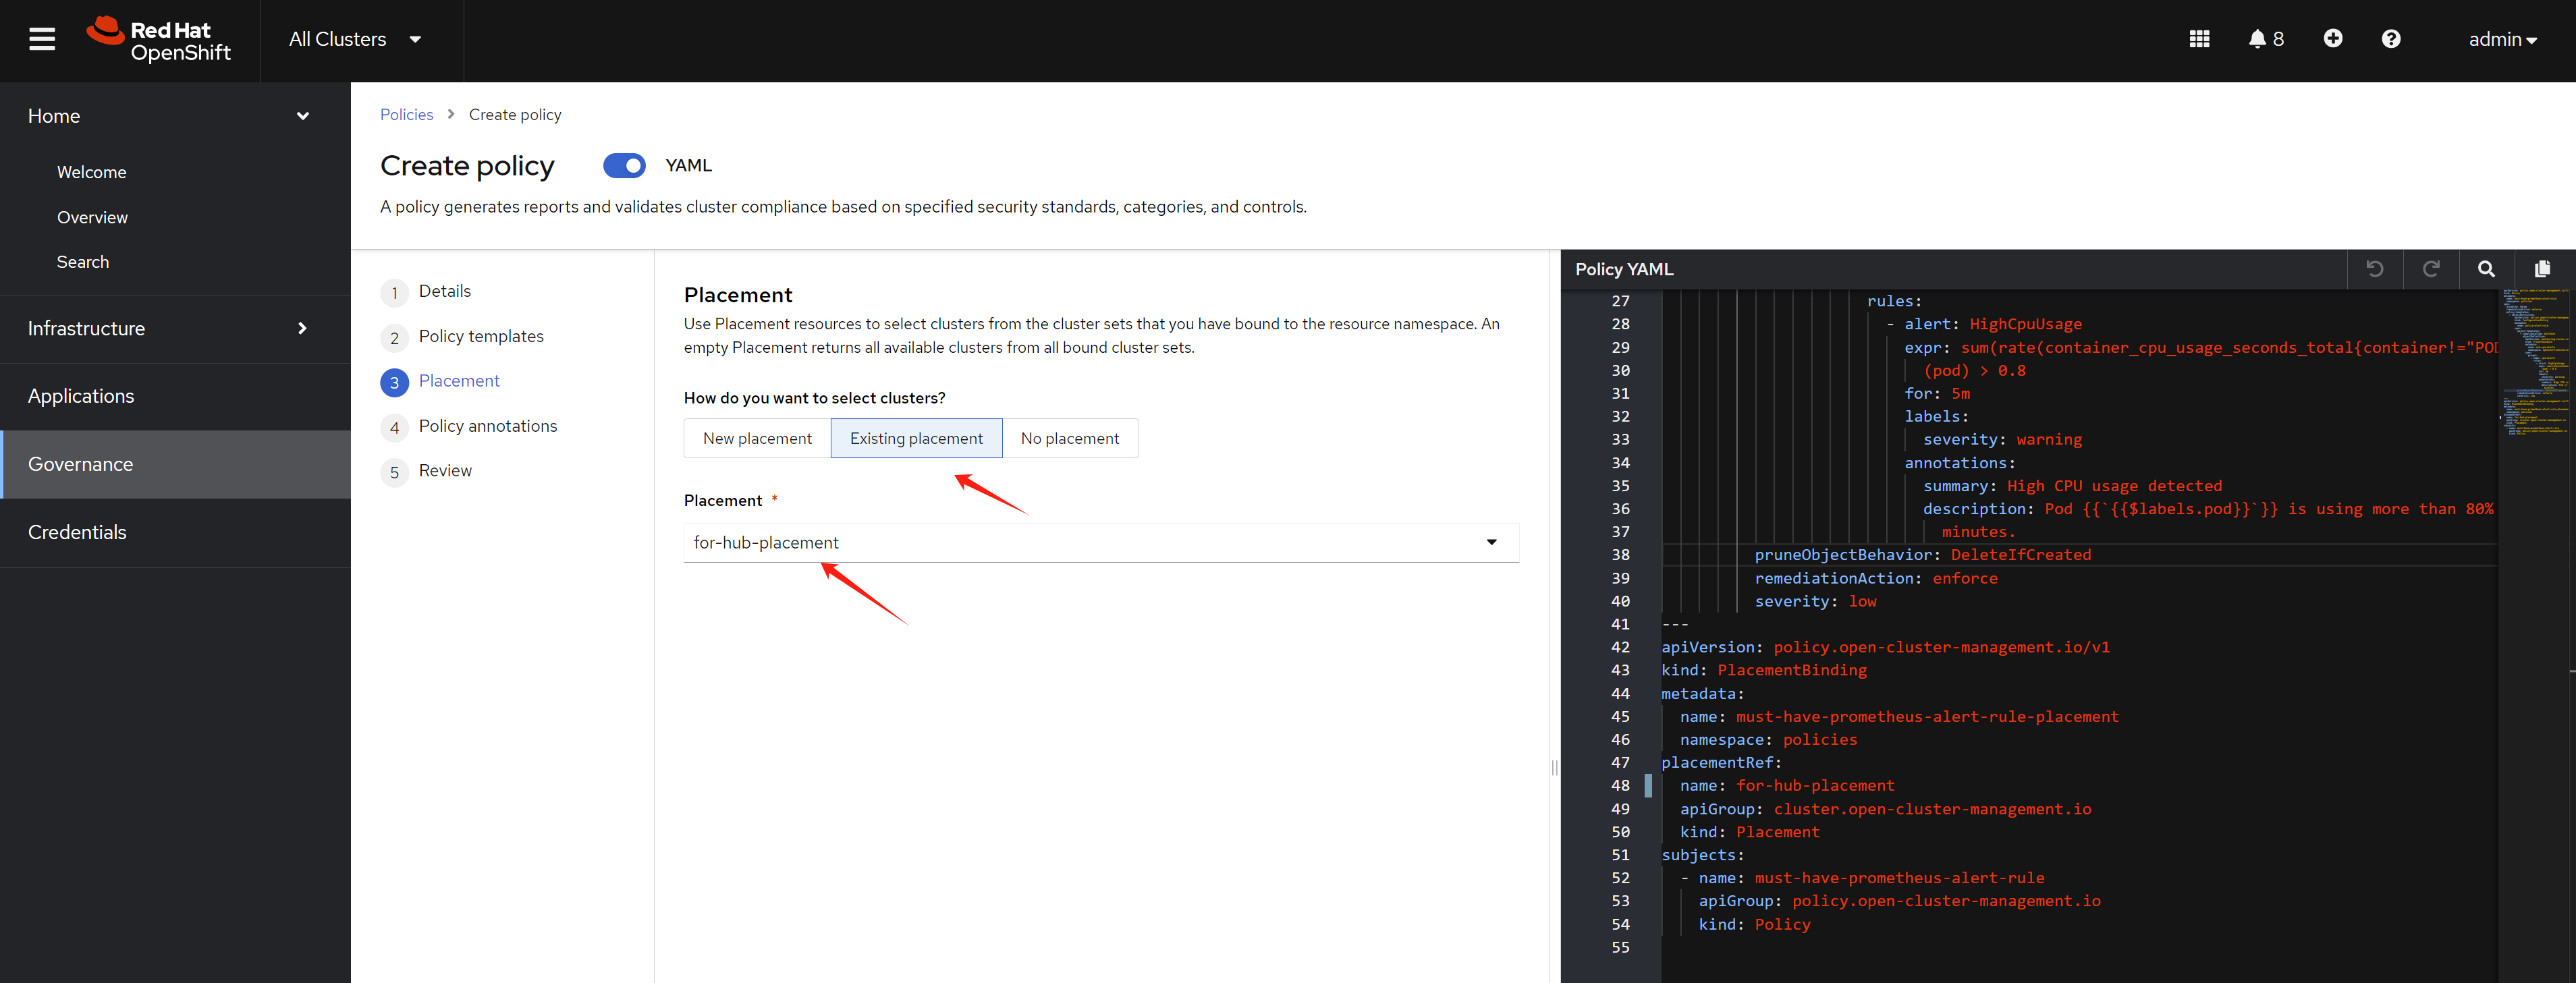Select the No placement option

click(x=1069, y=439)
